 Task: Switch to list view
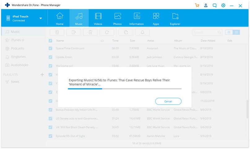coord(236,32)
